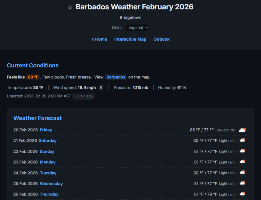Screen dimensions: 261x200
Task: Select the rain cloud icon on Sunday's row
Action: 242,151
